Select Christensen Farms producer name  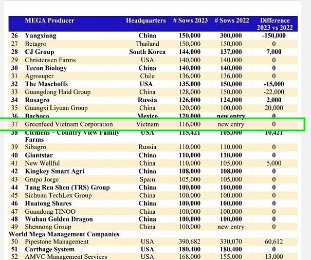[x=50, y=60]
